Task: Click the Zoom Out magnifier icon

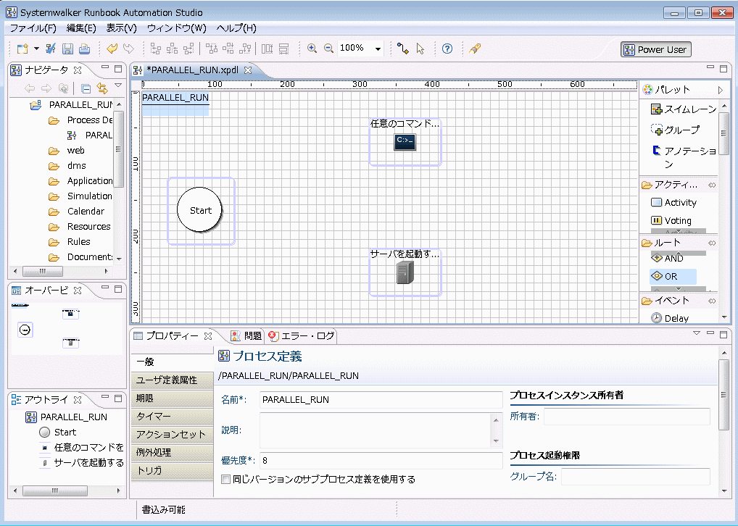Action: point(328,49)
